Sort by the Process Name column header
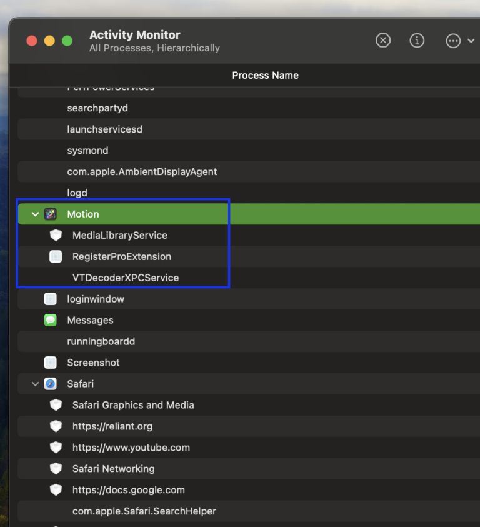Viewport: 480px width, 527px height. pos(265,75)
